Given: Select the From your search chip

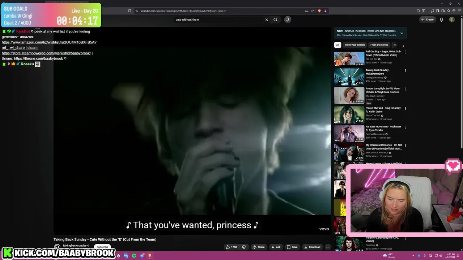Looking at the screenshot, I should click(354, 45).
